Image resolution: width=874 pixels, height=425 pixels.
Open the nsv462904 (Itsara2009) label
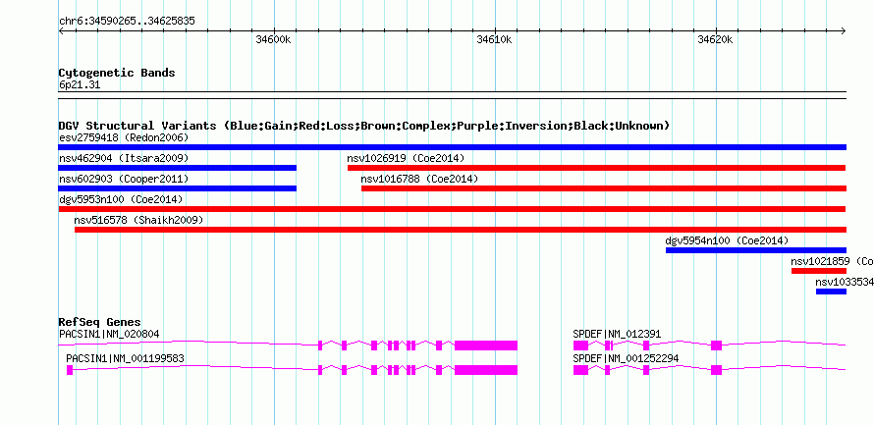point(124,158)
